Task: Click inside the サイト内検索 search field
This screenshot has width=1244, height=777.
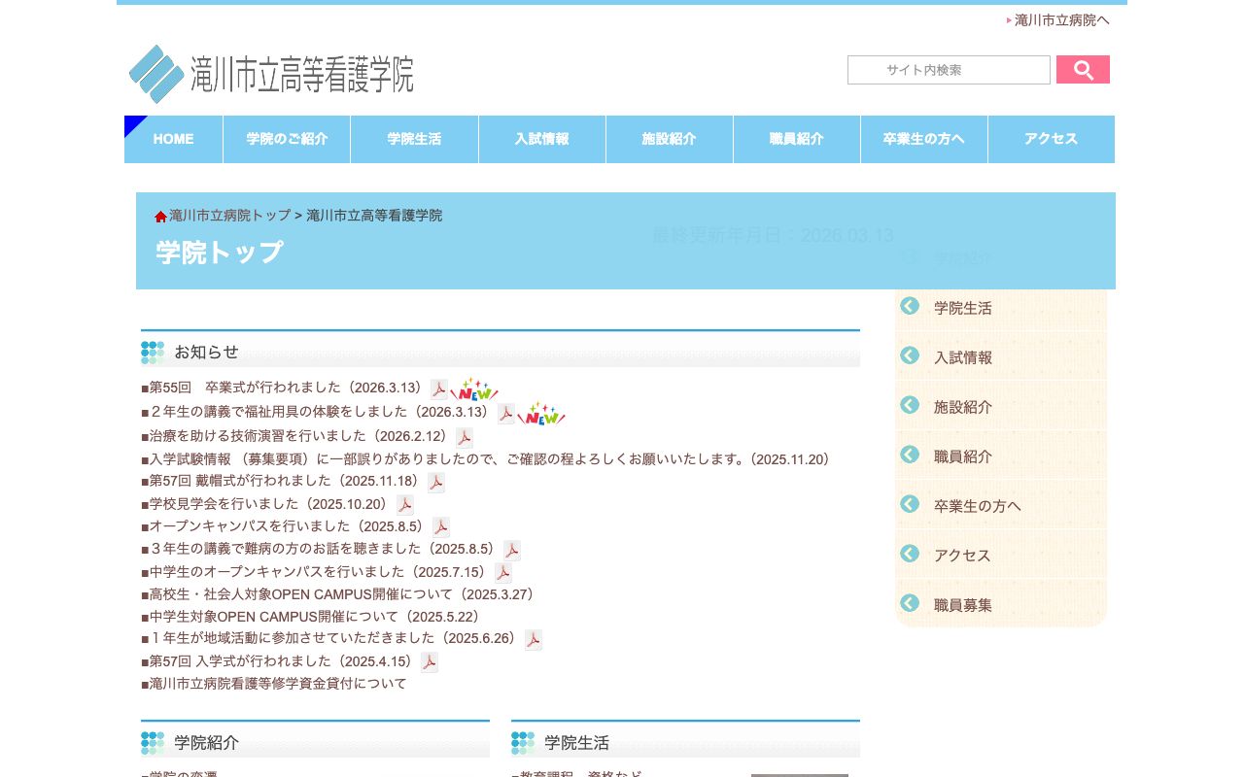Action: 949,69
